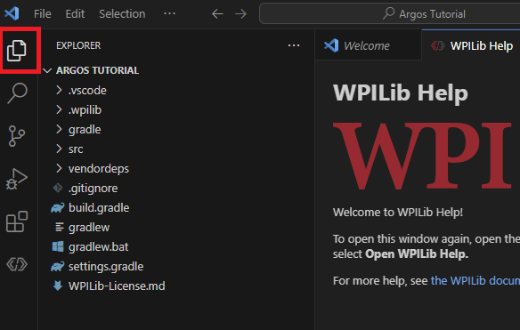Viewport: 520px width, 330px height.
Task: Click the VS Code logo in title bar
Action: pos(12,13)
